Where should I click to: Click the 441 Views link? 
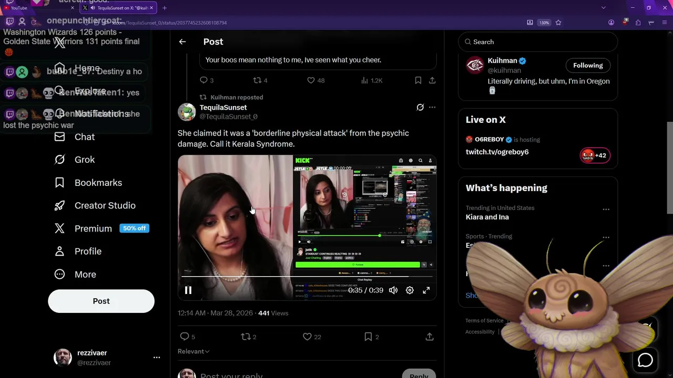pos(273,313)
